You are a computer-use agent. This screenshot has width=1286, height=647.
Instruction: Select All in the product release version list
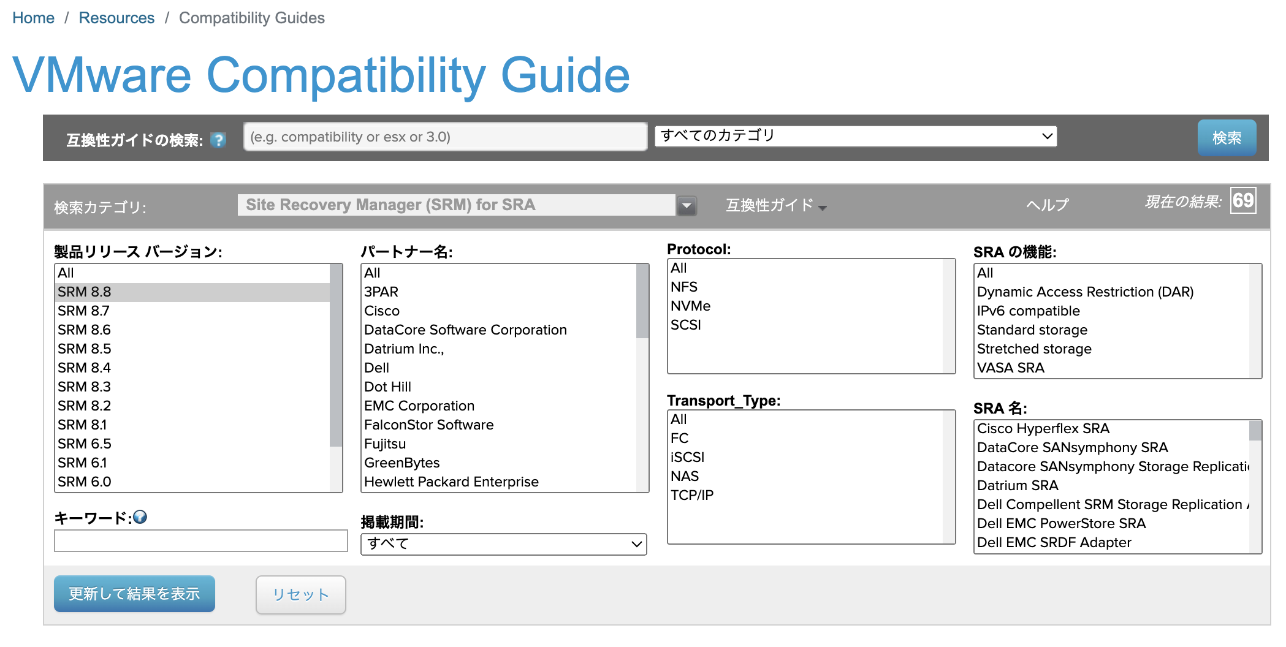pos(192,273)
